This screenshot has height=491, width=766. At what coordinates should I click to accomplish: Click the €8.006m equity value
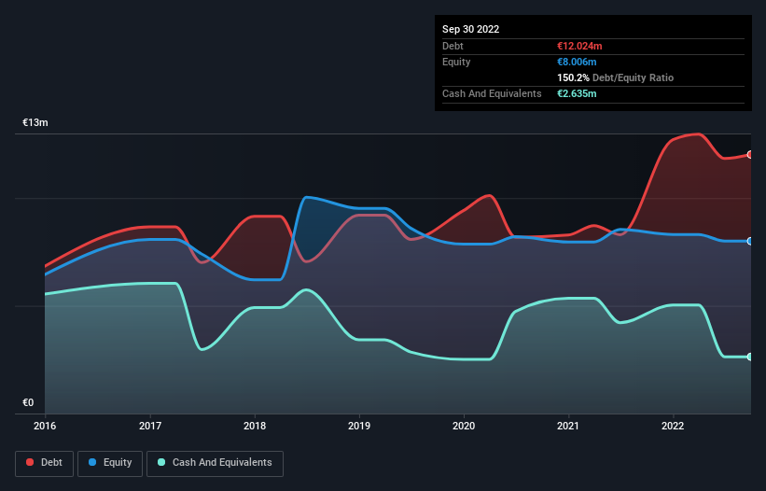tap(577, 62)
